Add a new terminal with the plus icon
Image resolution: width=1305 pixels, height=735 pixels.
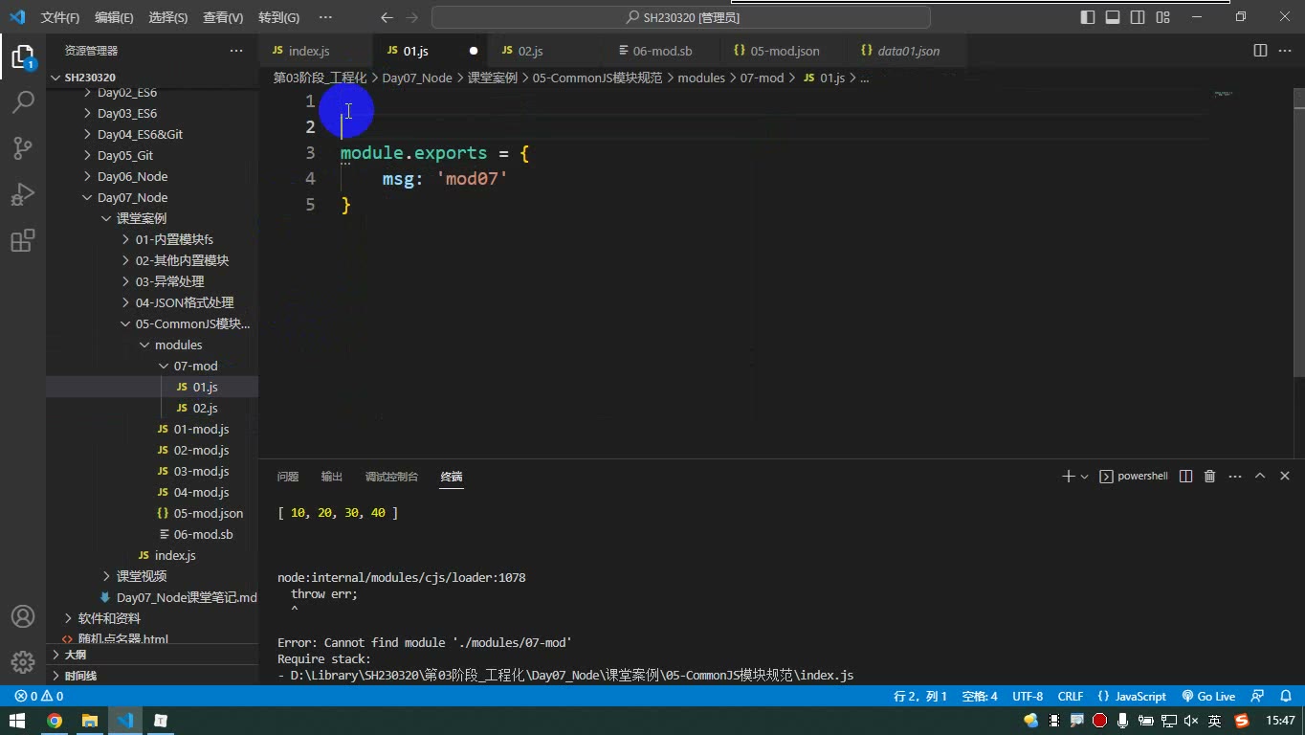[1068, 477]
